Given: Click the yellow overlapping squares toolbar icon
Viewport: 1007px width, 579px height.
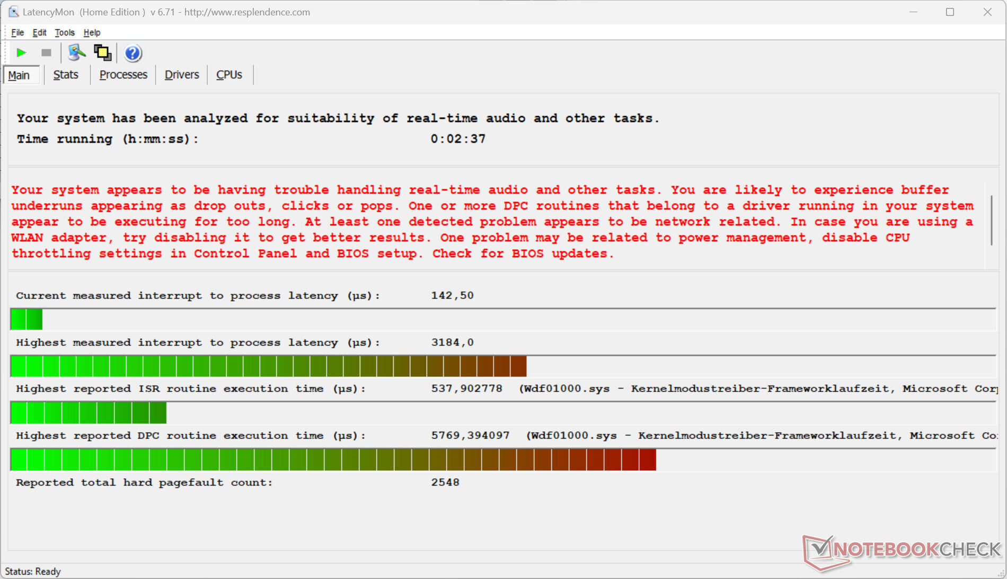Looking at the screenshot, I should [x=102, y=52].
